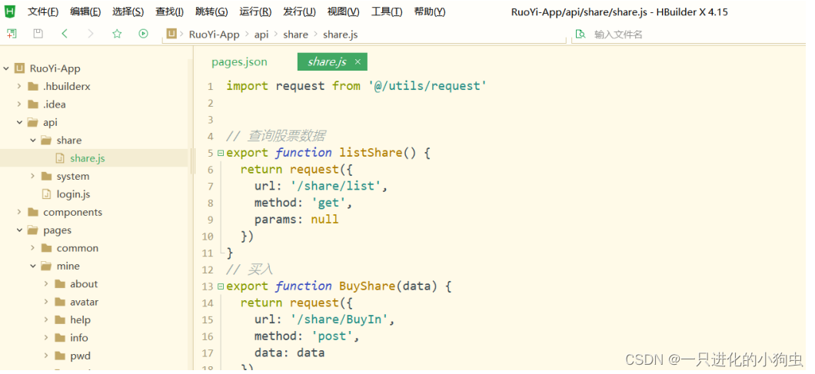Click the new file toolbar icon

tap(12, 34)
